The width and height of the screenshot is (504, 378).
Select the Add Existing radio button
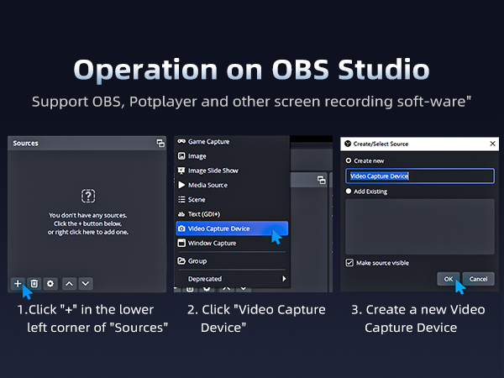point(349,192)
